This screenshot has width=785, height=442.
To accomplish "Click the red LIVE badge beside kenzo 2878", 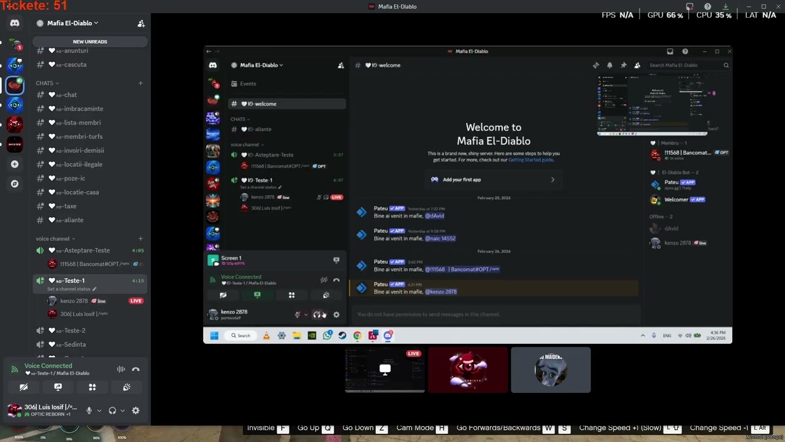I will [136, 301].
